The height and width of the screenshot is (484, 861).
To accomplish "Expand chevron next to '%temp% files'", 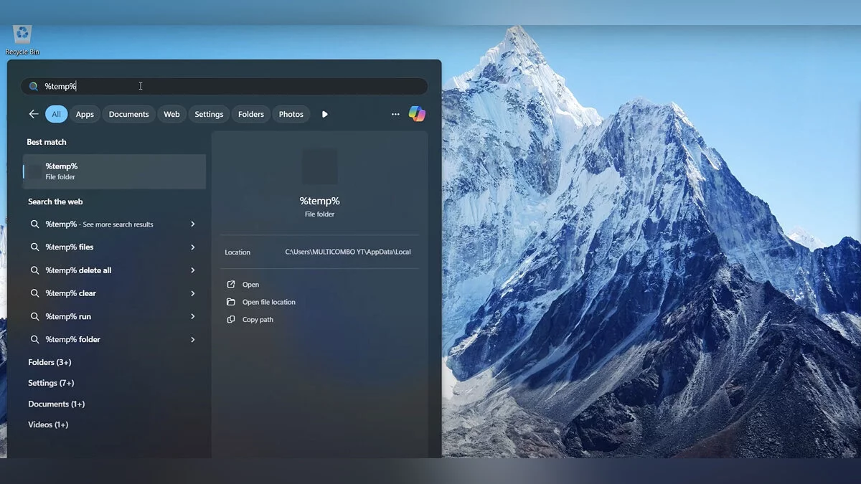I will pyautogui.click(x=193, y=247).
